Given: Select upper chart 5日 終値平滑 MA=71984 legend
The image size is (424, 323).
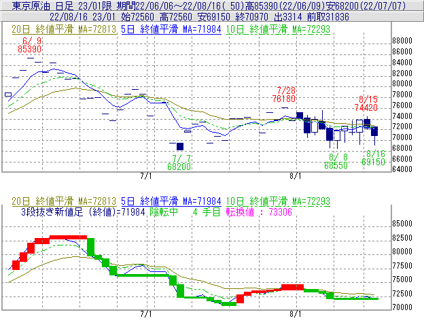Looking at the screenshot, I should coord(171,29).
